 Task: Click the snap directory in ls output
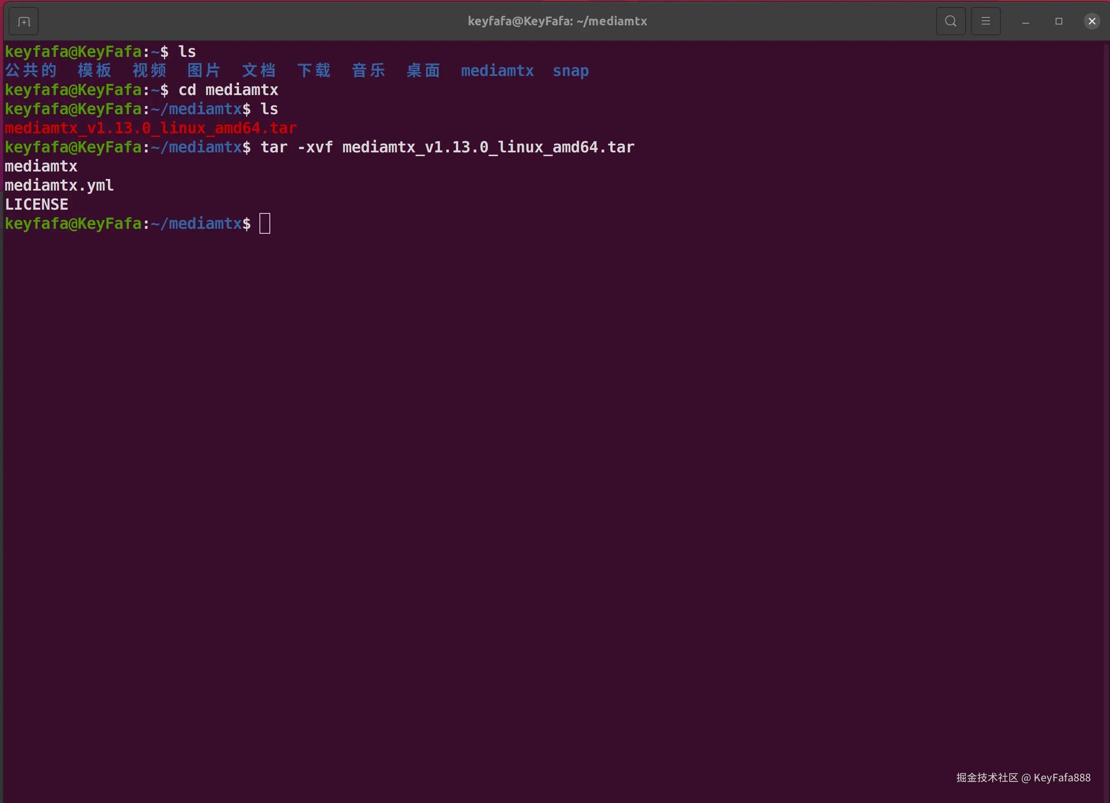click(570, 71)
